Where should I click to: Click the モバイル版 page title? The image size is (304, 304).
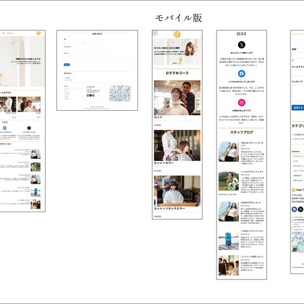click(179, 18)
